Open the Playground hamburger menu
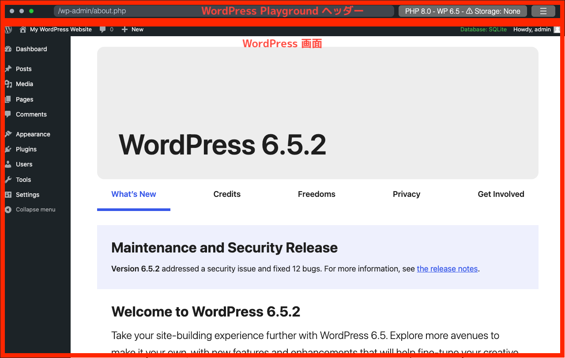565x358 pixels. [543, 11]
